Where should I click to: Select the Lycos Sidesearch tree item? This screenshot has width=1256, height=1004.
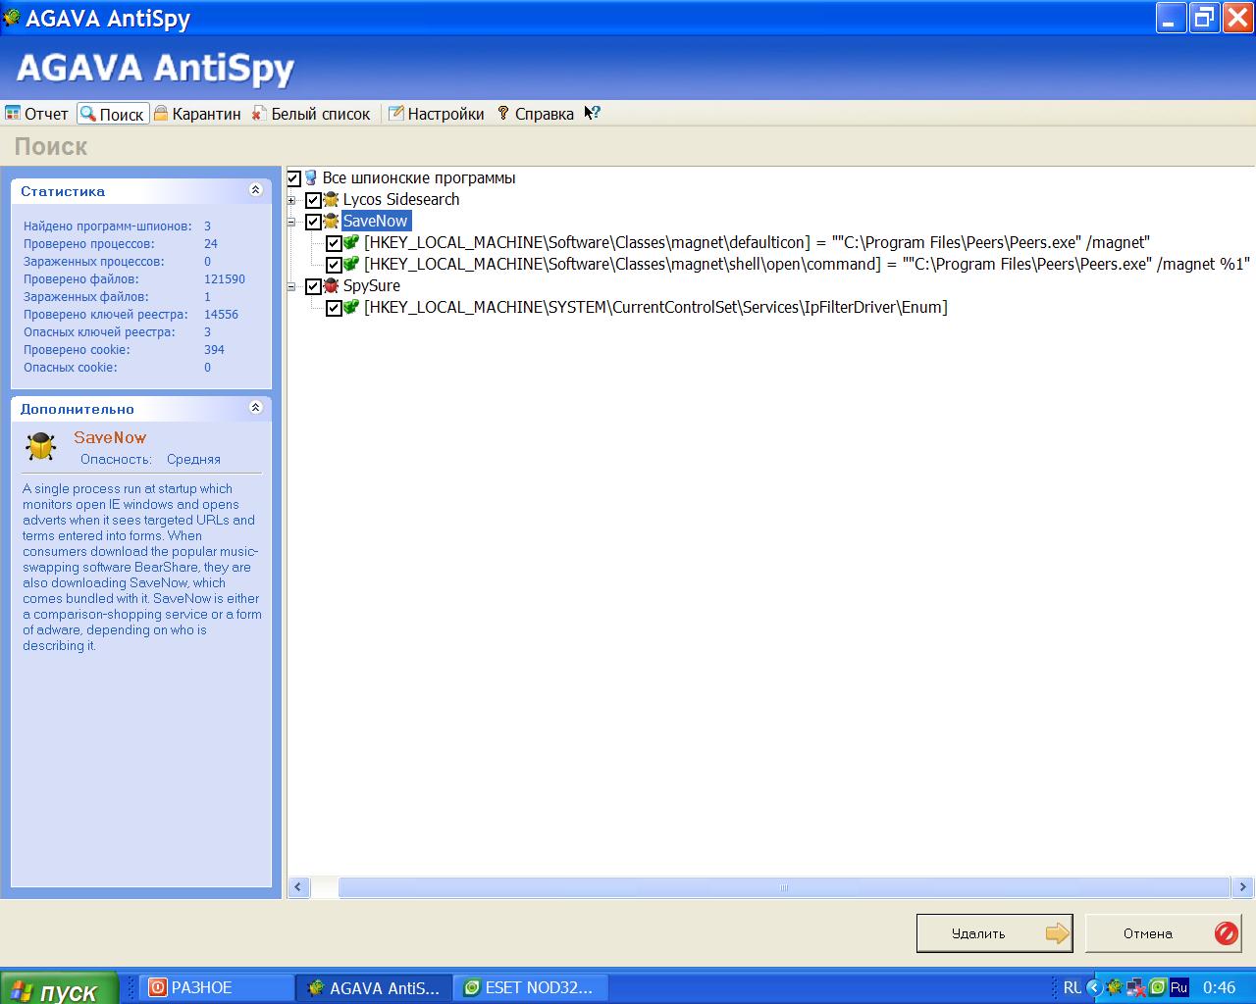pyautogui.click(x=401, y=200)
